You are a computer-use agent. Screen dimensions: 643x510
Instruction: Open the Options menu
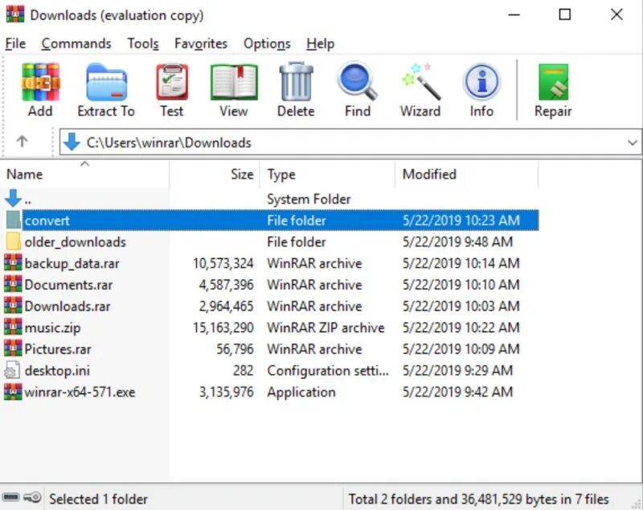267,43
